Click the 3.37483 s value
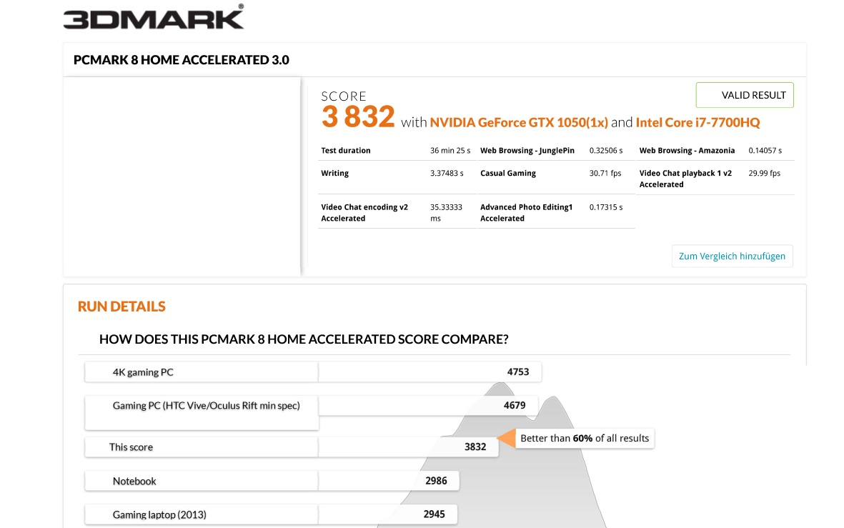The height and width of the screenshot is (528, 844). pyautogui.click(x=447, y=174)
